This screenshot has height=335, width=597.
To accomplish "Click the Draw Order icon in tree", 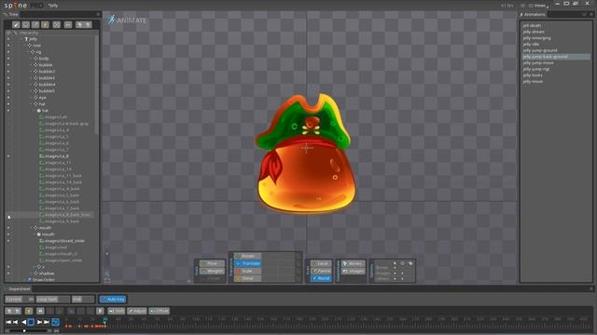I will (29, 279).
